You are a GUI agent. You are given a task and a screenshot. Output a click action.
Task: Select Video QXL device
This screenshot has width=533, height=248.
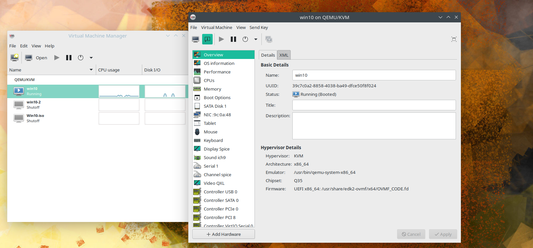[x=224, y=183]
